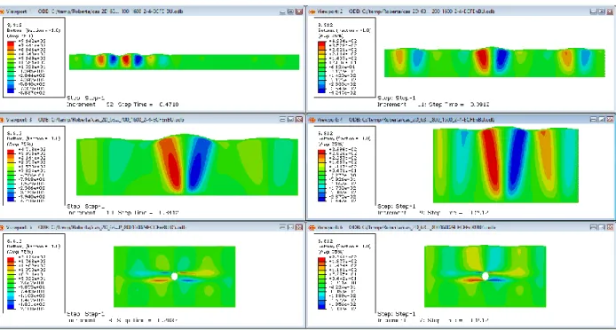Click the Viewport 5 title bar icon
Image resolution: width=616 pixels, height=330 pixels.
(x=2, y=227)
